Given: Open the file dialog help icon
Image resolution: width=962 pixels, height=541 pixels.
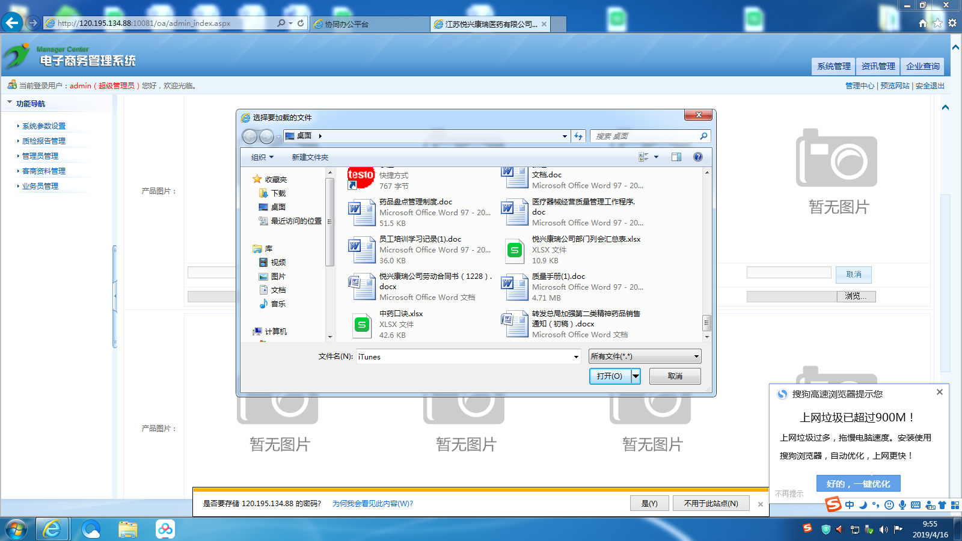Looking at the screenshot, I should pyautogui.click(x=697, y=157).
